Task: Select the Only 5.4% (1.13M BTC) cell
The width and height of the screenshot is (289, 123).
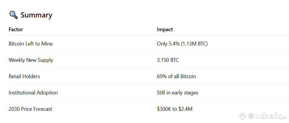Action: [x=182, y=44]
